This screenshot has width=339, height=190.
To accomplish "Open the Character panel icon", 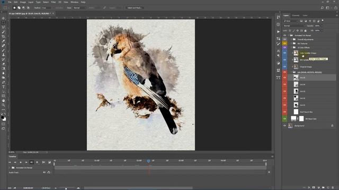I will (x=278, y=51).
